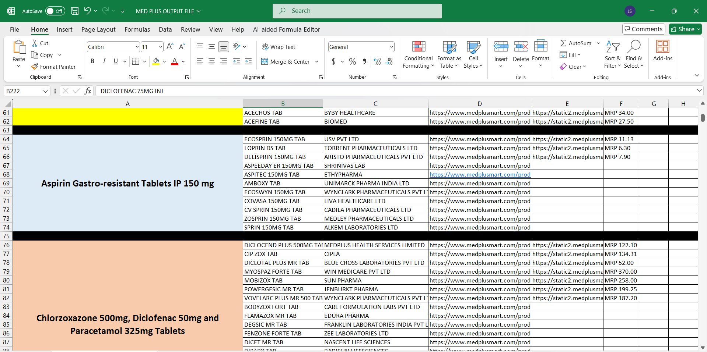Open the File menu
Viewport: 707px width, 352px height.
click(14, 29)
